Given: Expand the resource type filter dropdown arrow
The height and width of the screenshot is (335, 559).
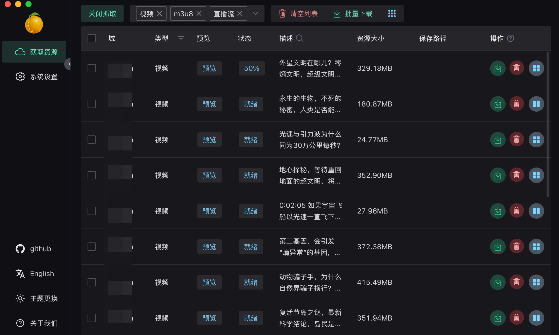Looking at the screenshot, I should pos(255,13).
